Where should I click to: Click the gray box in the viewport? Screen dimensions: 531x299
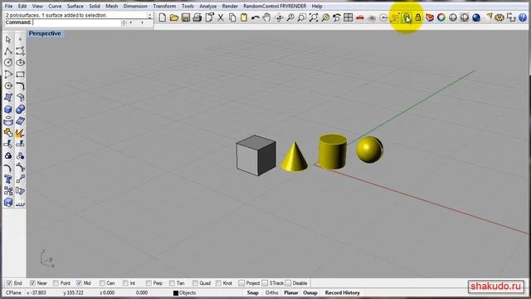pyautogui.click(x=256, y=155)
